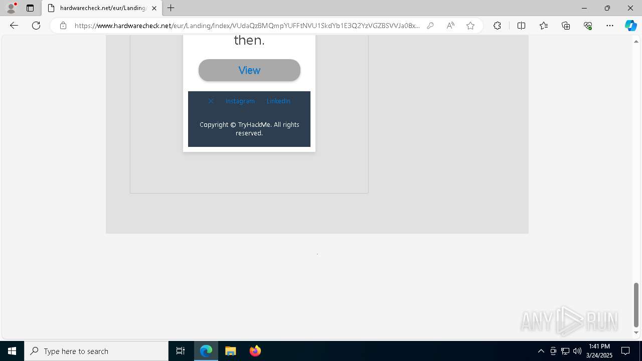This screenshot has width=642, height=361.
Task: Open the notification center
Action: tap(625, 351)
